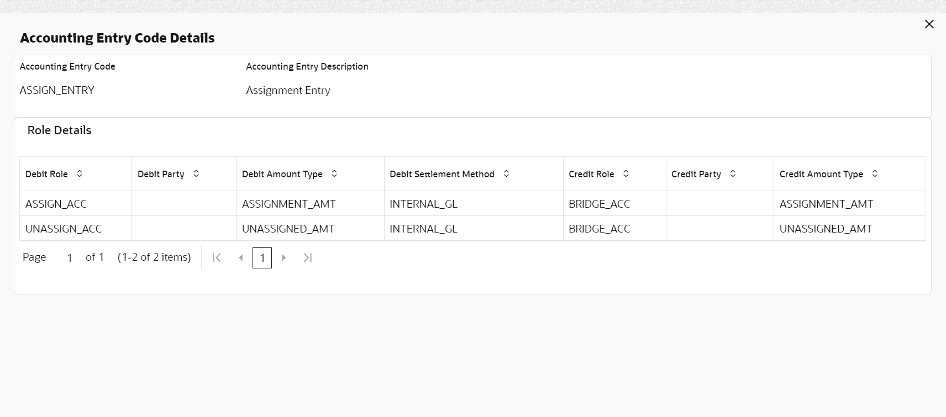946x417 pixels.
Task: Go to next page of role details
Action: point(284,257)
